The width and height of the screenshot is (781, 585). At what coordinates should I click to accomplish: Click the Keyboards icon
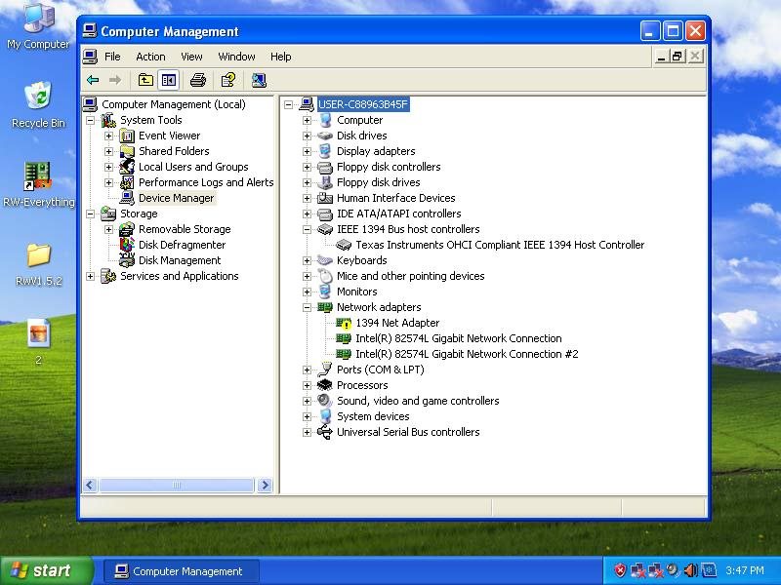pos(325,260)
